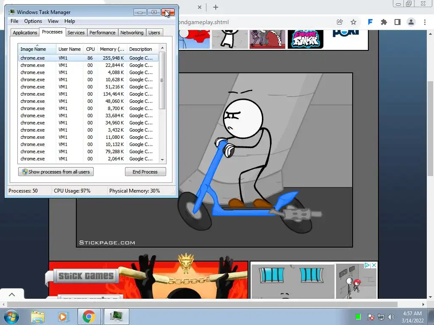434x325 pixels.
Task: Select chrome.exe row using 34,960 K memory
Action: click(88, 123)
